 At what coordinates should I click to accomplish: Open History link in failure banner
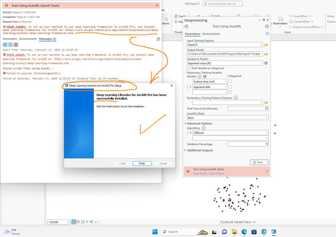coord(217,173)
